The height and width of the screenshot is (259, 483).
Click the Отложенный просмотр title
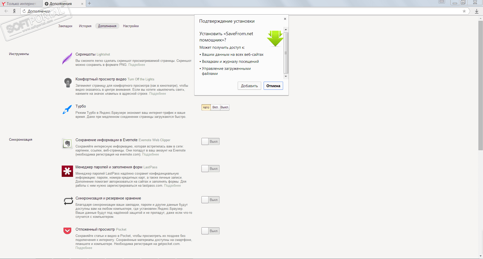pyautogui.click(x=95, y=229)
